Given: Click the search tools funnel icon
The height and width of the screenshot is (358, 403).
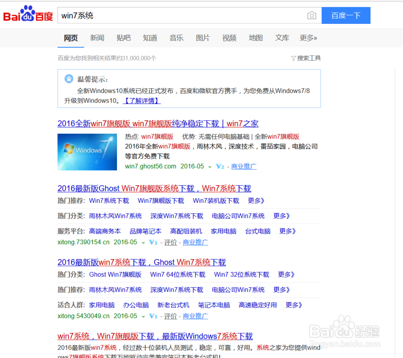Looking at the screenshot, I should 293,58.
